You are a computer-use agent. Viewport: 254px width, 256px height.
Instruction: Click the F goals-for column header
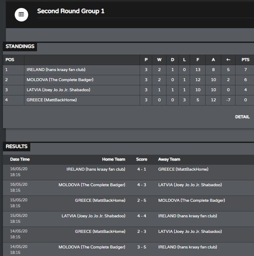pos(198,60)
